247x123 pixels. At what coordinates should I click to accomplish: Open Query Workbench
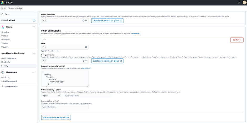(8, 58)
